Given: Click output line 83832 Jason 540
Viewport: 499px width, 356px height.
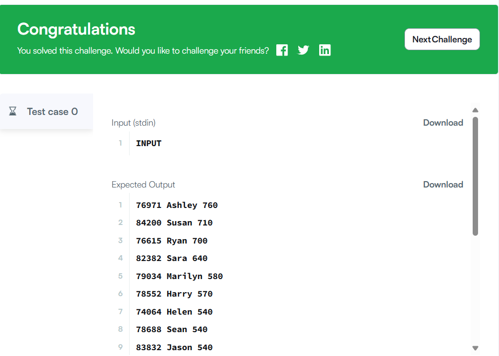Looking at the screenshot, I should [174, 347].
